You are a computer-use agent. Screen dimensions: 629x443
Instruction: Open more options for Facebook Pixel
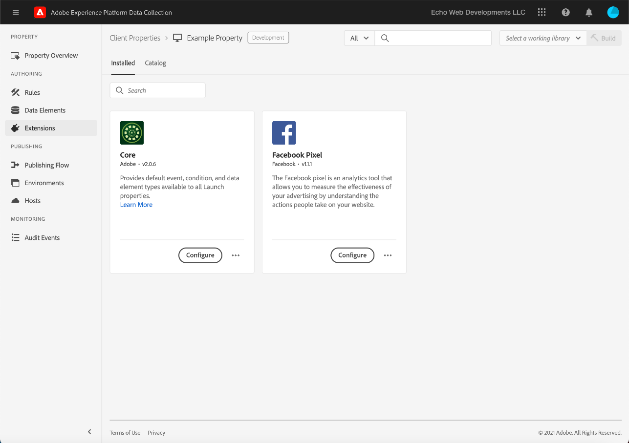click(x=388, y=255)
